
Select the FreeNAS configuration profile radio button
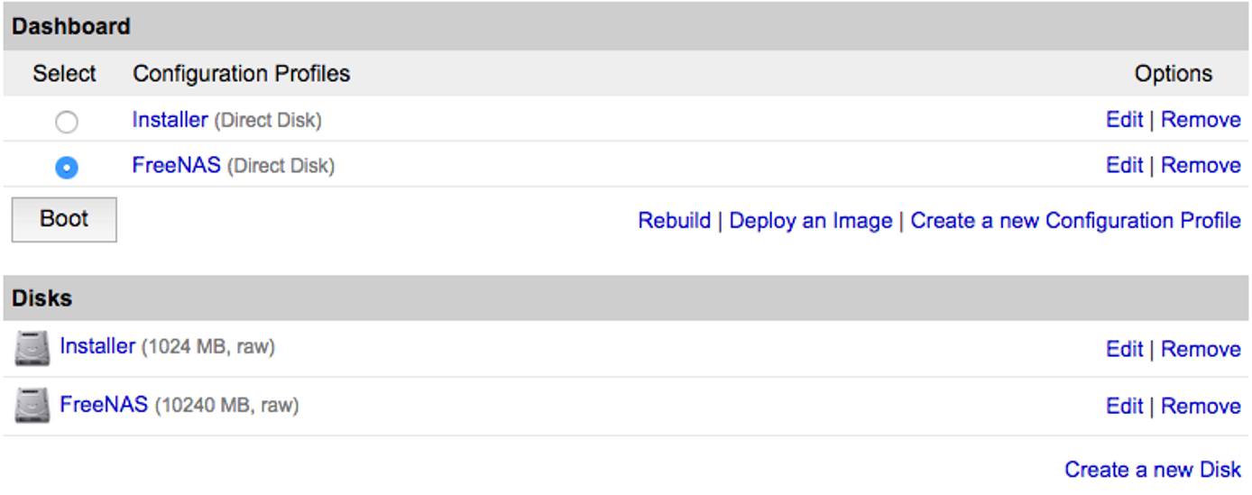pos(67,168)
